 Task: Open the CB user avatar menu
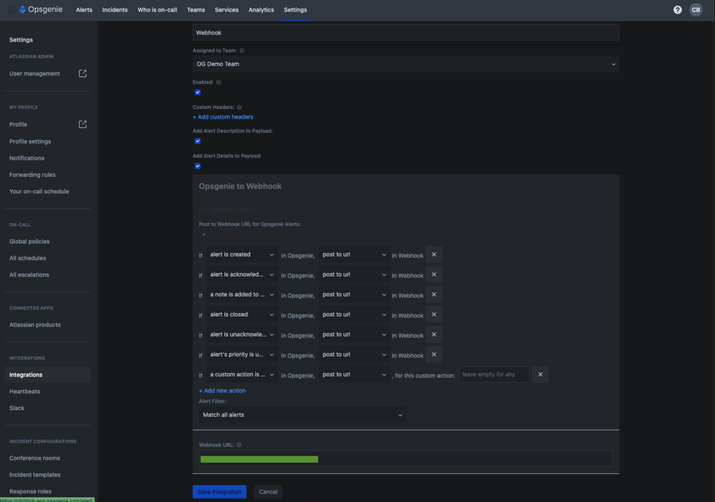coord(696,9)
